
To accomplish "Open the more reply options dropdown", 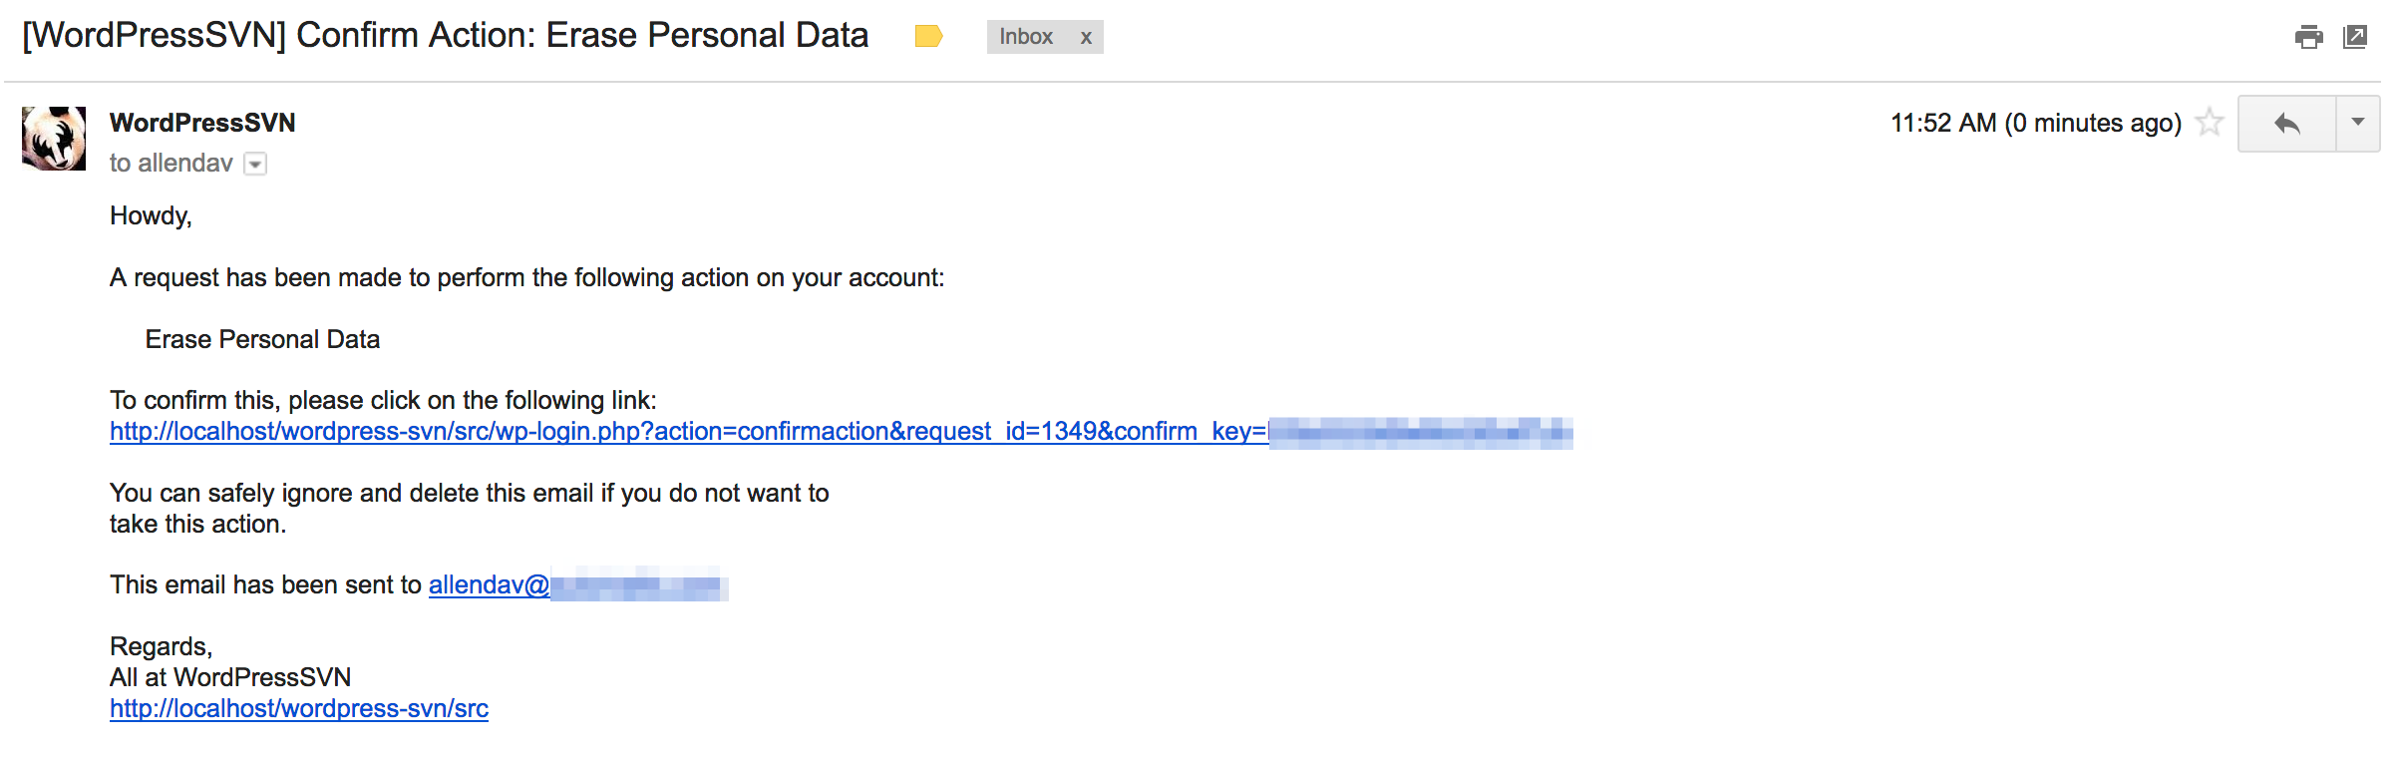I will tap(2358, 124).
